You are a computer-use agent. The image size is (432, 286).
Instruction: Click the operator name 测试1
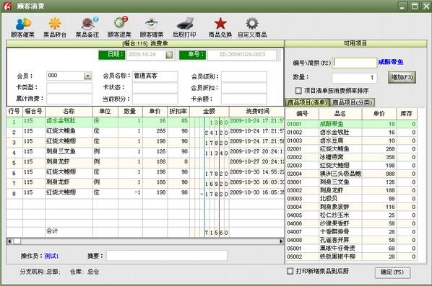coord(51,256)
